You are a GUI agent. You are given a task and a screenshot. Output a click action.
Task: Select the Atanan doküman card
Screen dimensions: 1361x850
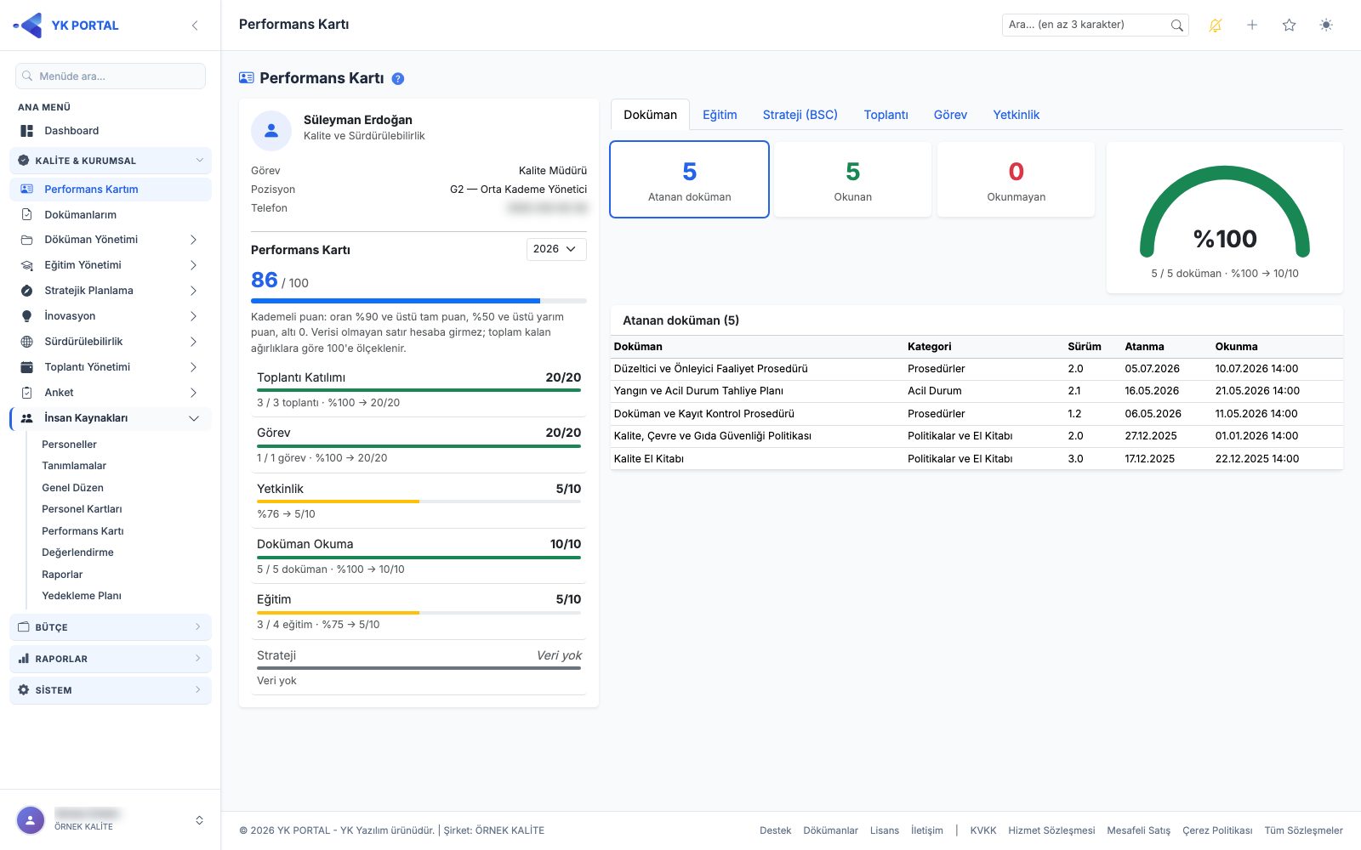(x=690, y=179)
